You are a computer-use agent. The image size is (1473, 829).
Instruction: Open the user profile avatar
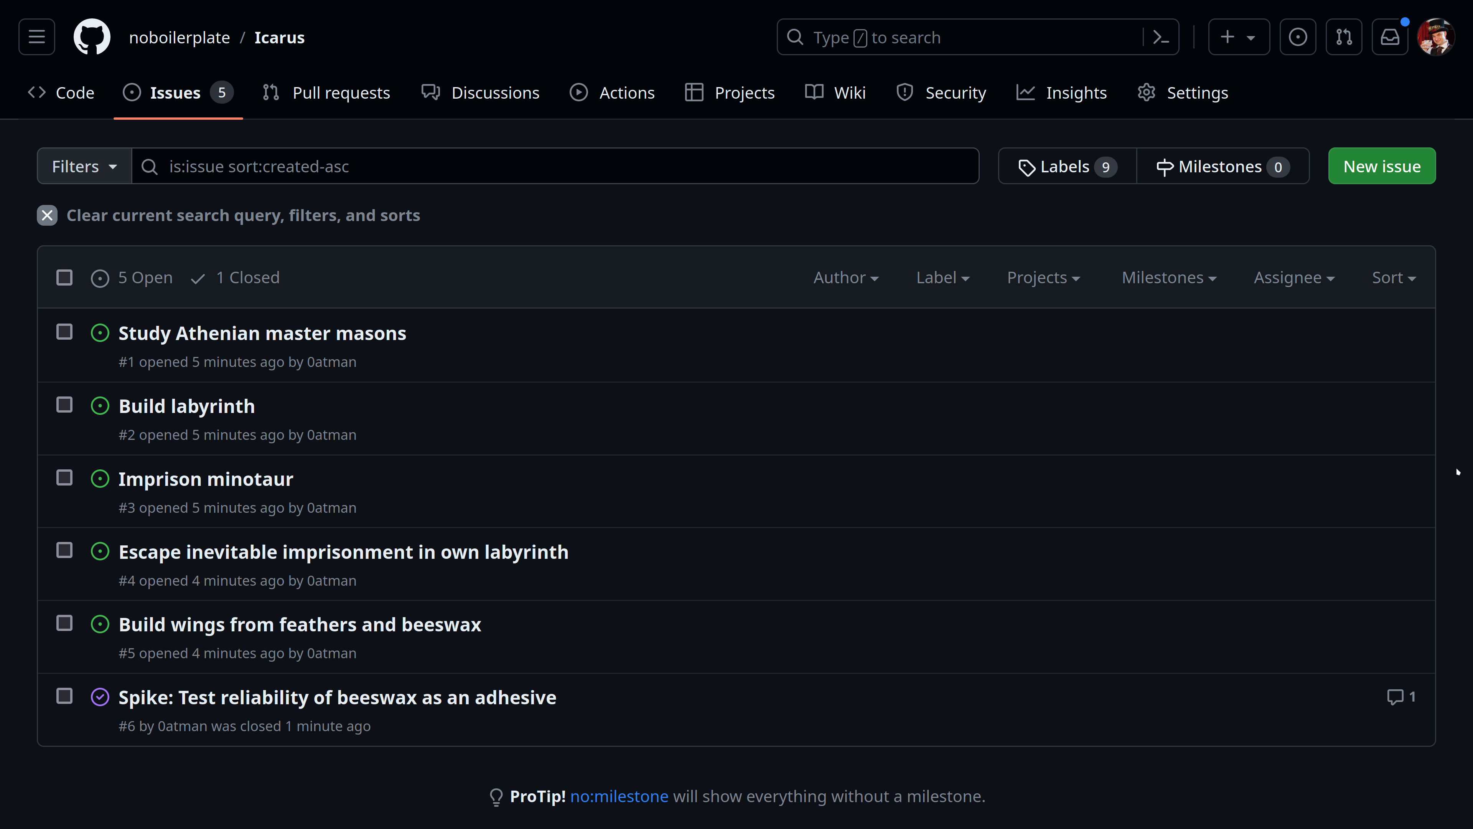pyautogui.click(x=1436, y=37)
